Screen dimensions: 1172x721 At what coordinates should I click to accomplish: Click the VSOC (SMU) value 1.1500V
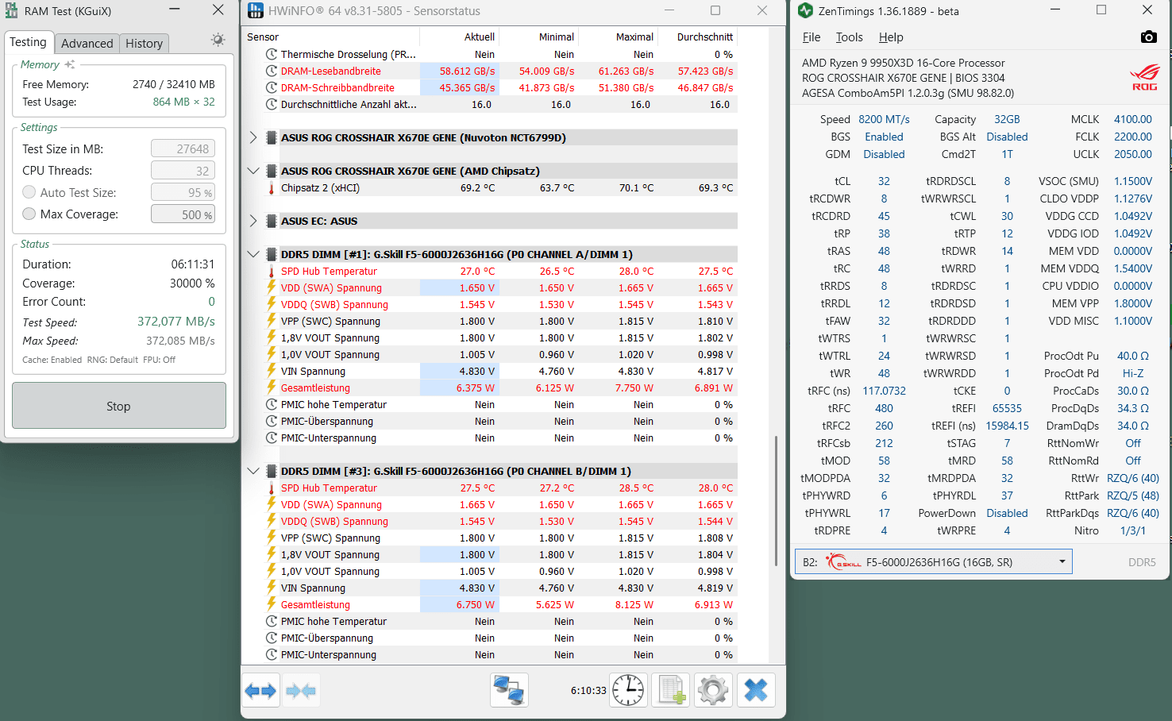[x=1133, y=181]
